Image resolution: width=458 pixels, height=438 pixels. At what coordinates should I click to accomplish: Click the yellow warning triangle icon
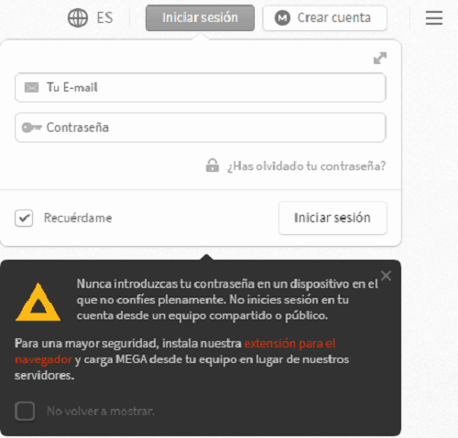(38, 303)
